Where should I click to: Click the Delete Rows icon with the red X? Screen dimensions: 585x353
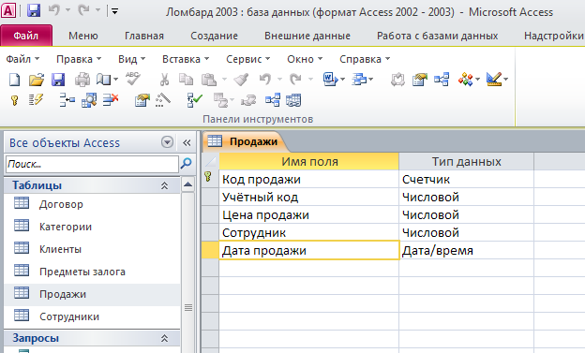(x=111, y=100)
